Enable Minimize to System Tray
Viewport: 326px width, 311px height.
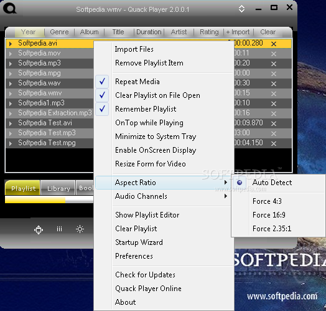pos(164,136)
